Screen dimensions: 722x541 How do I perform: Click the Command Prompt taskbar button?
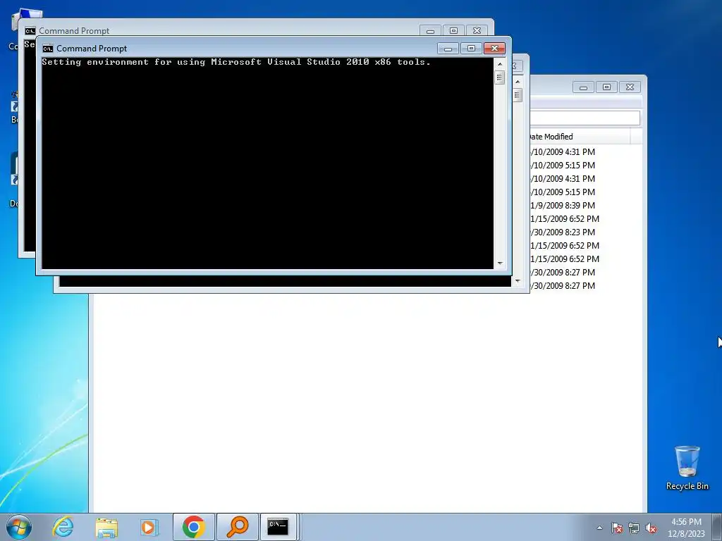tap(278, 527)
